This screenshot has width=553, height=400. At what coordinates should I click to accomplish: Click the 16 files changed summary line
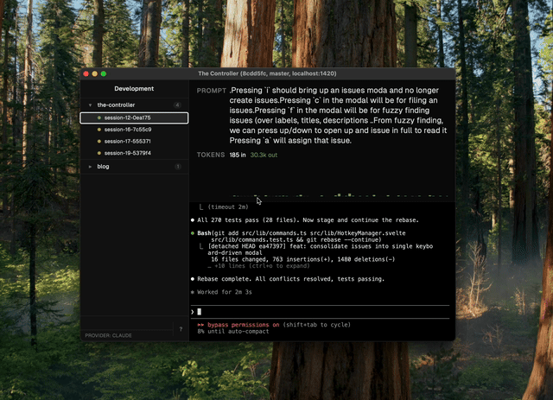tap(303, 259)
